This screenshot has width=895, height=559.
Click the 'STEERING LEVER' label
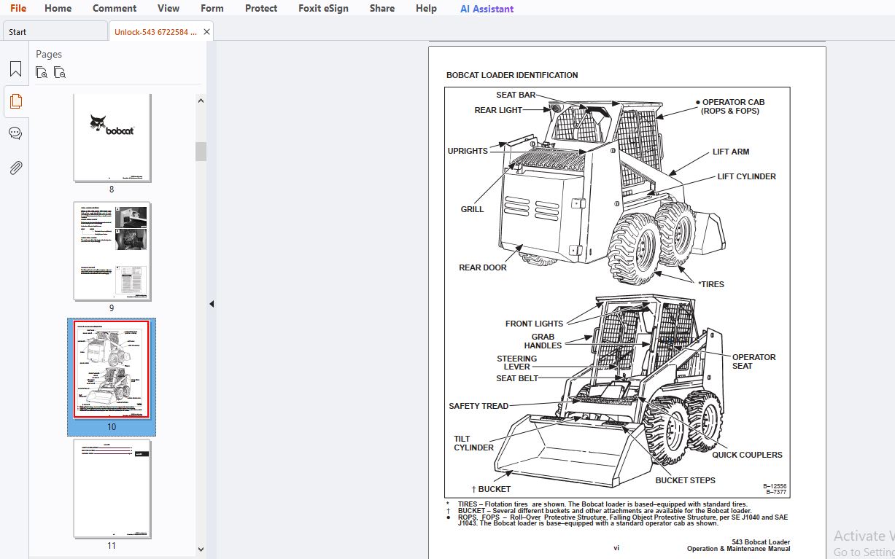(x=516, y=363)
